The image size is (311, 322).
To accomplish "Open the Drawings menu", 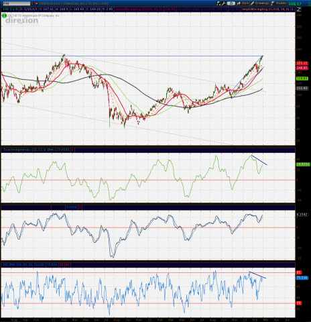I will click(x=260, y=3).
